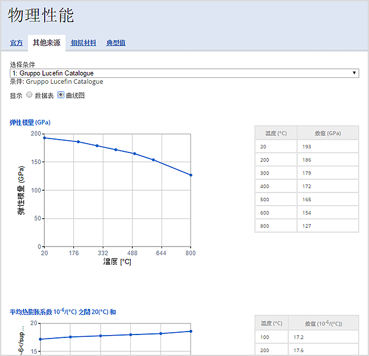
Task: Go to the 典型值 tab
Action: click(x=116, y=43)
